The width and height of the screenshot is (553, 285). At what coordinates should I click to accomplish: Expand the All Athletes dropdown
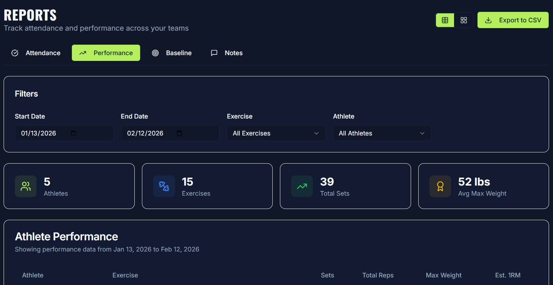[382, 133]
